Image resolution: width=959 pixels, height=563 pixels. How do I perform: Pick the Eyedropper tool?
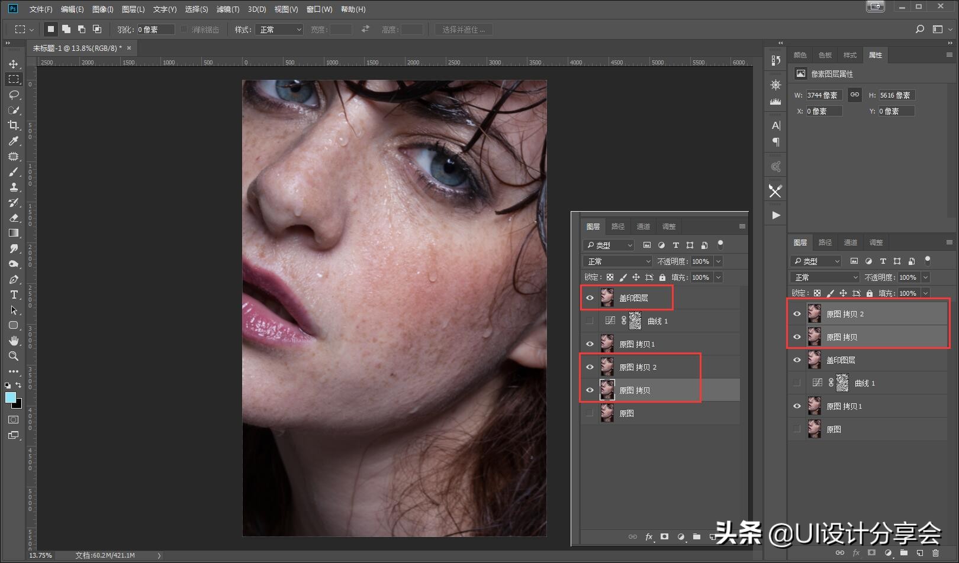(13, 141)
